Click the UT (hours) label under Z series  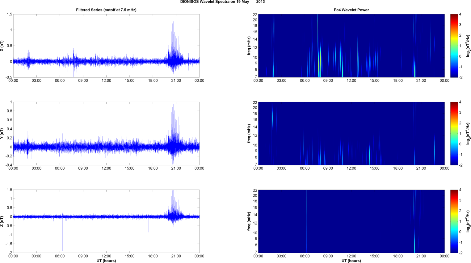(106, 261)
